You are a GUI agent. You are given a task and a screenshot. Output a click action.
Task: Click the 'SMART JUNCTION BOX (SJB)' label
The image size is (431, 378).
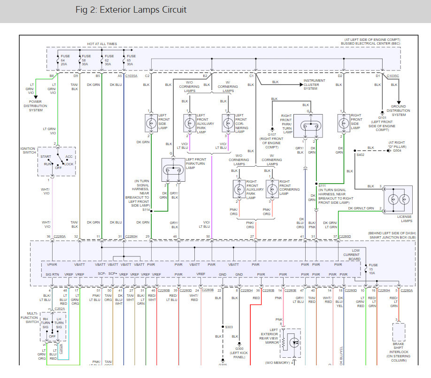pos(393,237)
